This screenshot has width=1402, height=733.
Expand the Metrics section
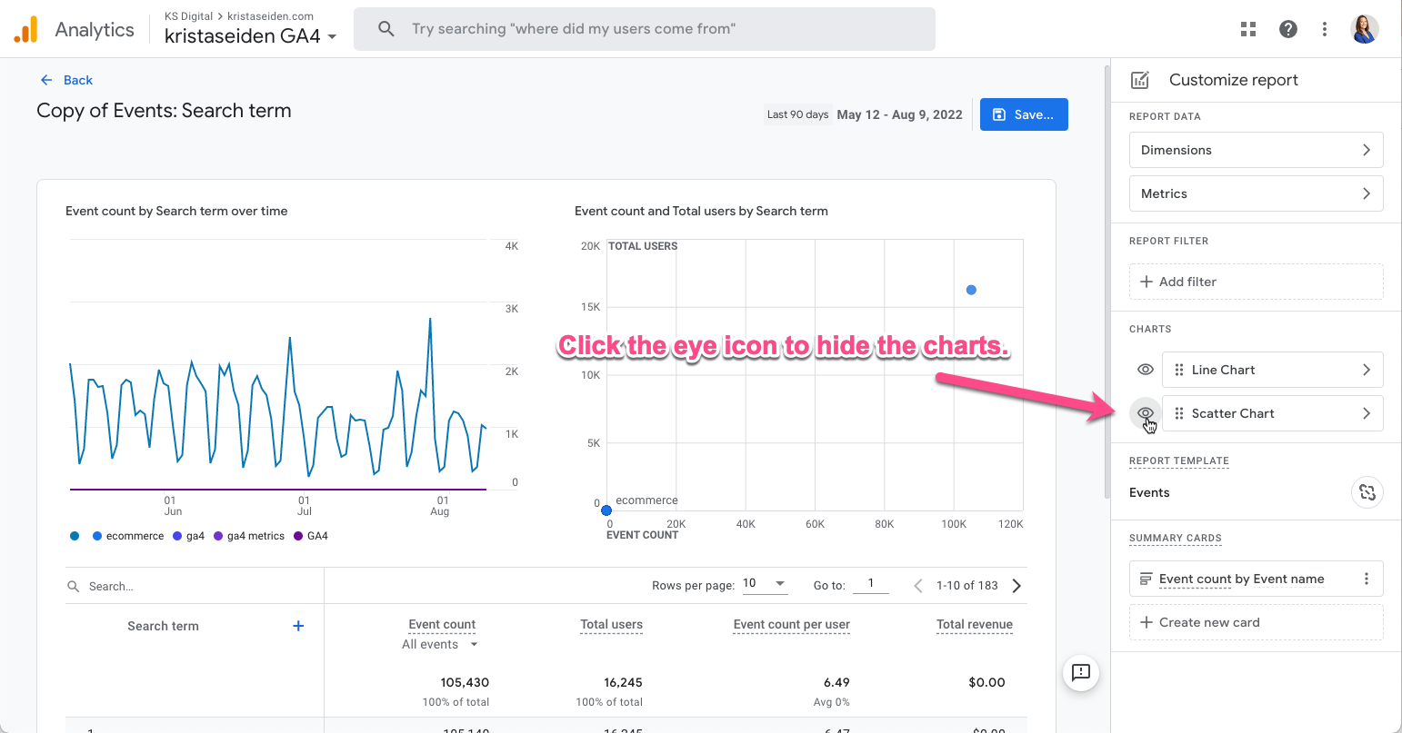(1256, 193)
